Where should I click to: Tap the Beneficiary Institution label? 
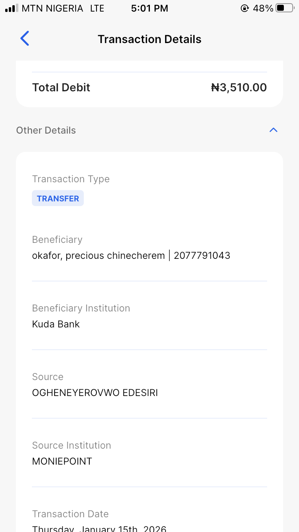(81, 308)
